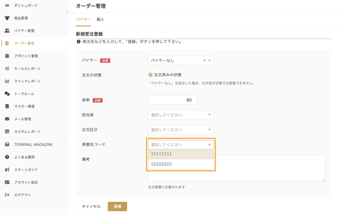Open マスター管理 in the sidebar
Viewport: 343px width, 215px height.
[24, 107]
